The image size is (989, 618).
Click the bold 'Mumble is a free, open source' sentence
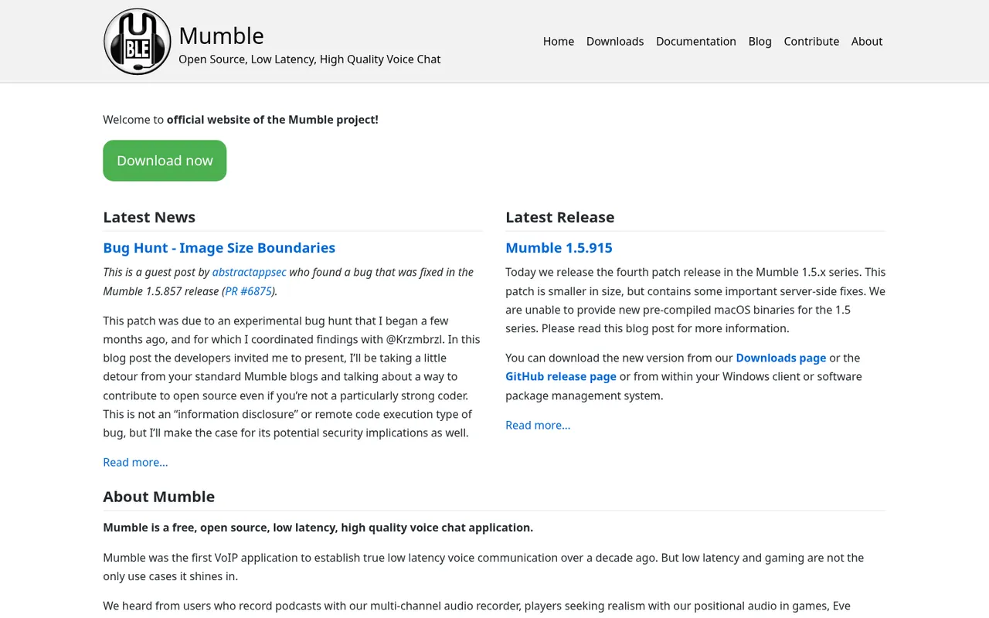coord(318,528)
